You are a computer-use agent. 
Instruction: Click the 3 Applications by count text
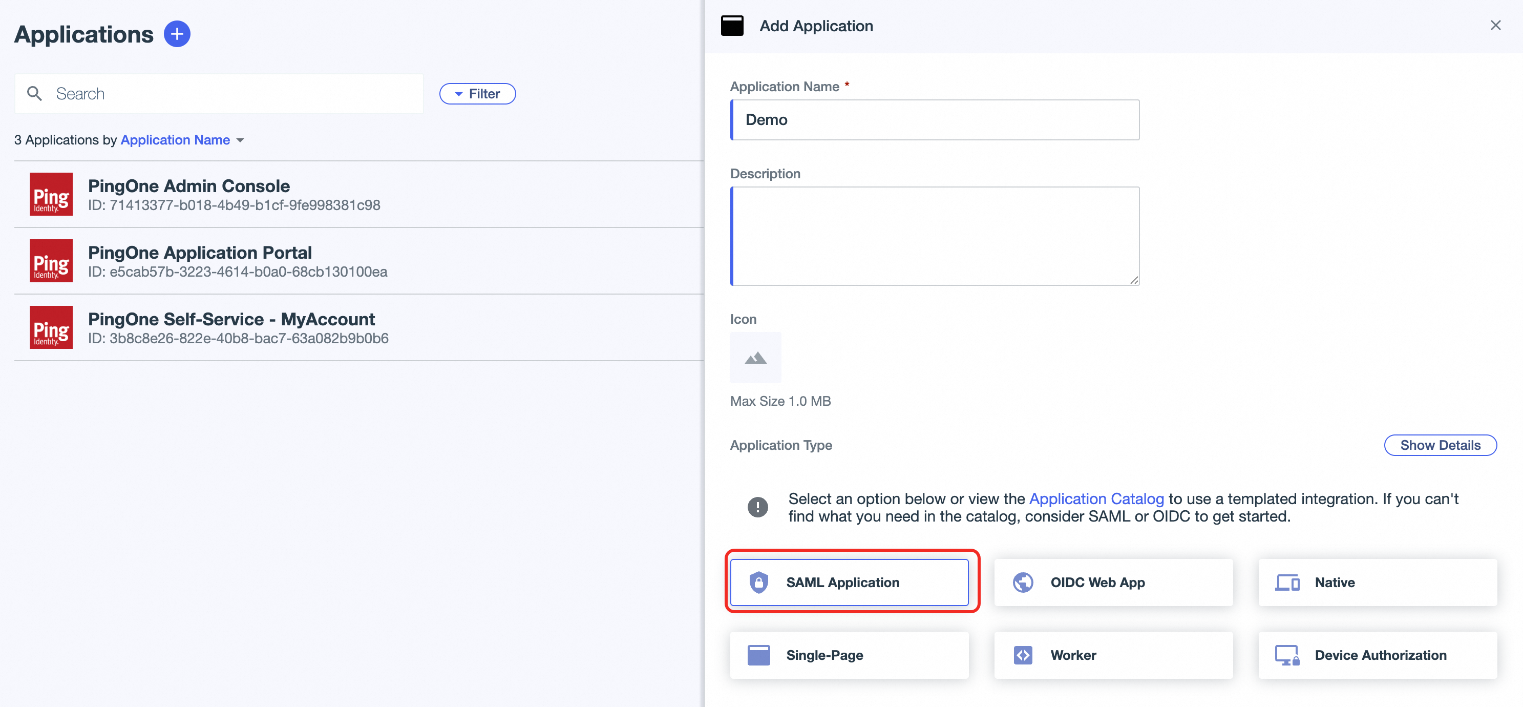(66, 140)
